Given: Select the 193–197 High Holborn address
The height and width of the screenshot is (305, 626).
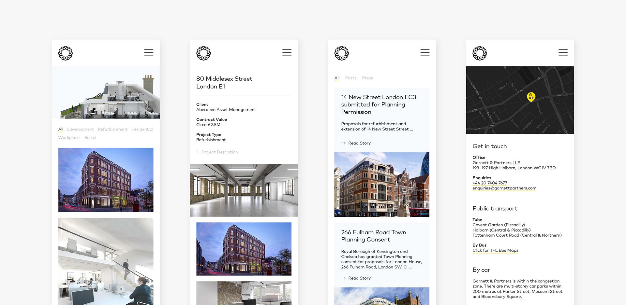Looking at the screenshot, I should 514,168.
